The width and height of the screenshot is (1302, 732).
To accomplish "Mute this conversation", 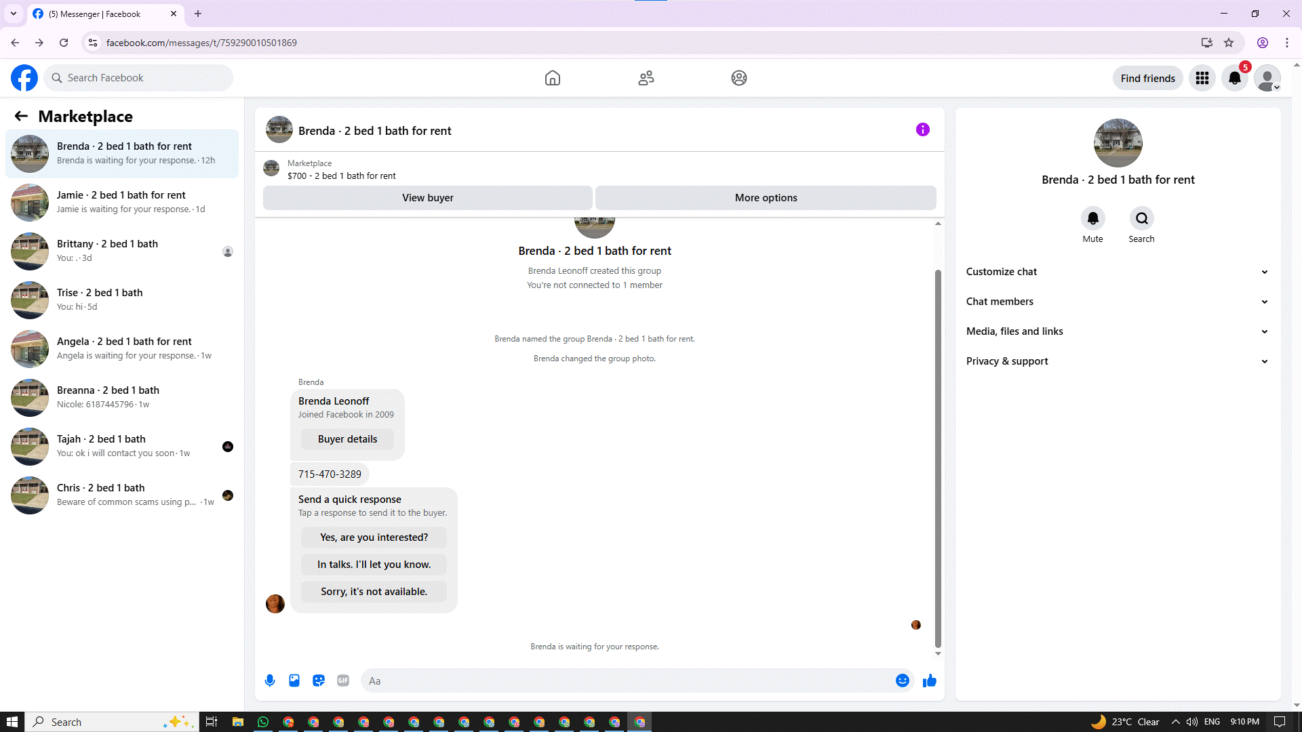I will (x=1092, y=218).
